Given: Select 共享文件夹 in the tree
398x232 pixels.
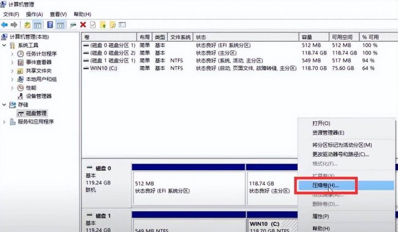Looking at the screenshot, I should 39,71.
